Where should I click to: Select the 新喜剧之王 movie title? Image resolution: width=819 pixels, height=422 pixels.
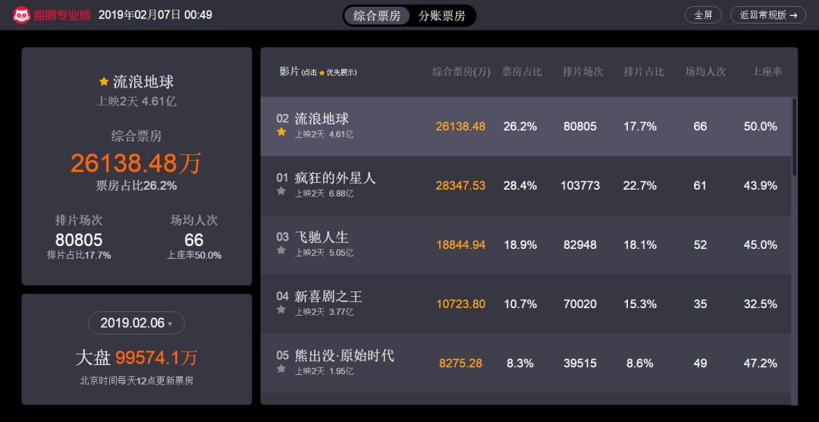328,297
